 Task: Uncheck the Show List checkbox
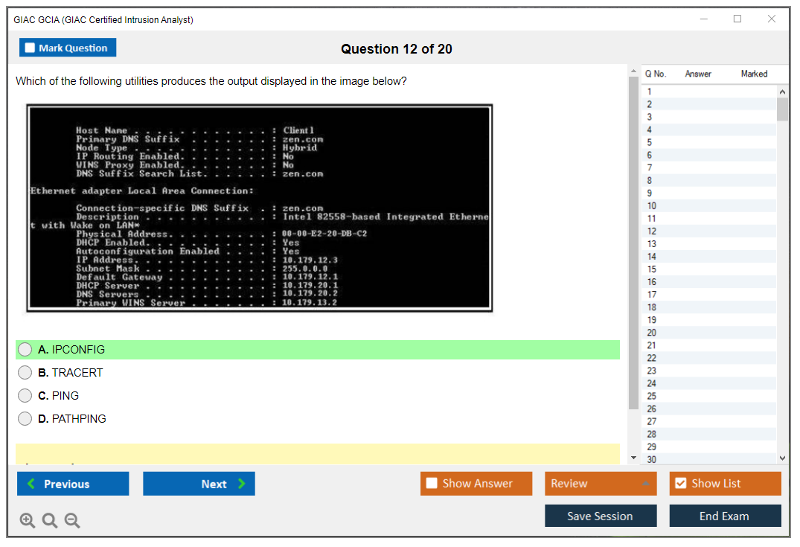(x=680, y=484)
